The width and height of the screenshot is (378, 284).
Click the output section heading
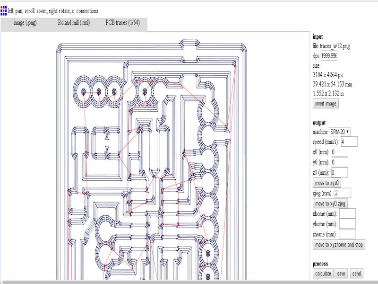click(319, 123)
